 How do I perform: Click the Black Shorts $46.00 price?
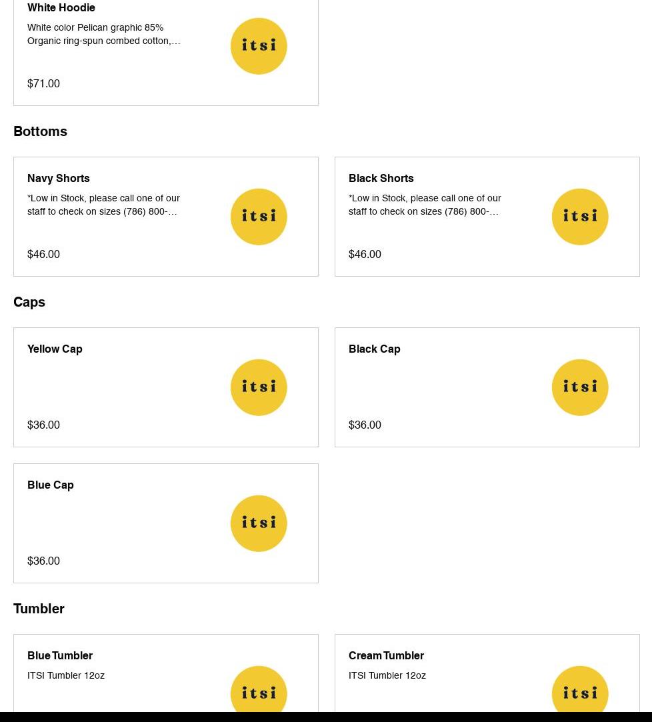(x=365, y=255)
